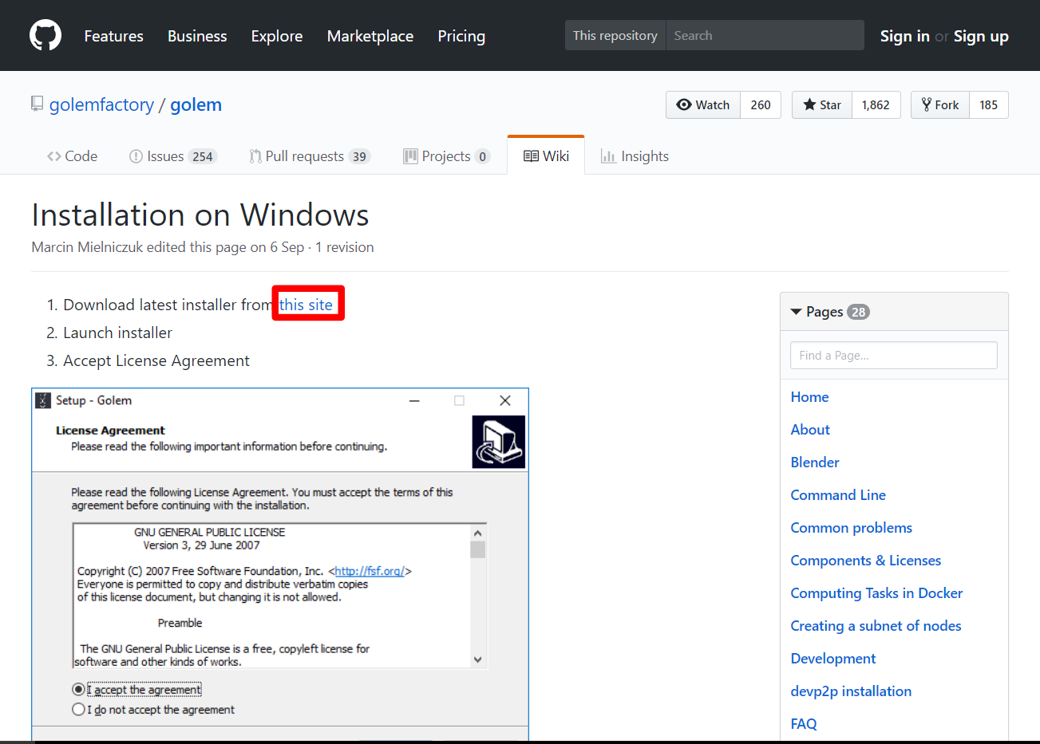Focus the repository Search field

pyautogui.click(x=765, y=35)
